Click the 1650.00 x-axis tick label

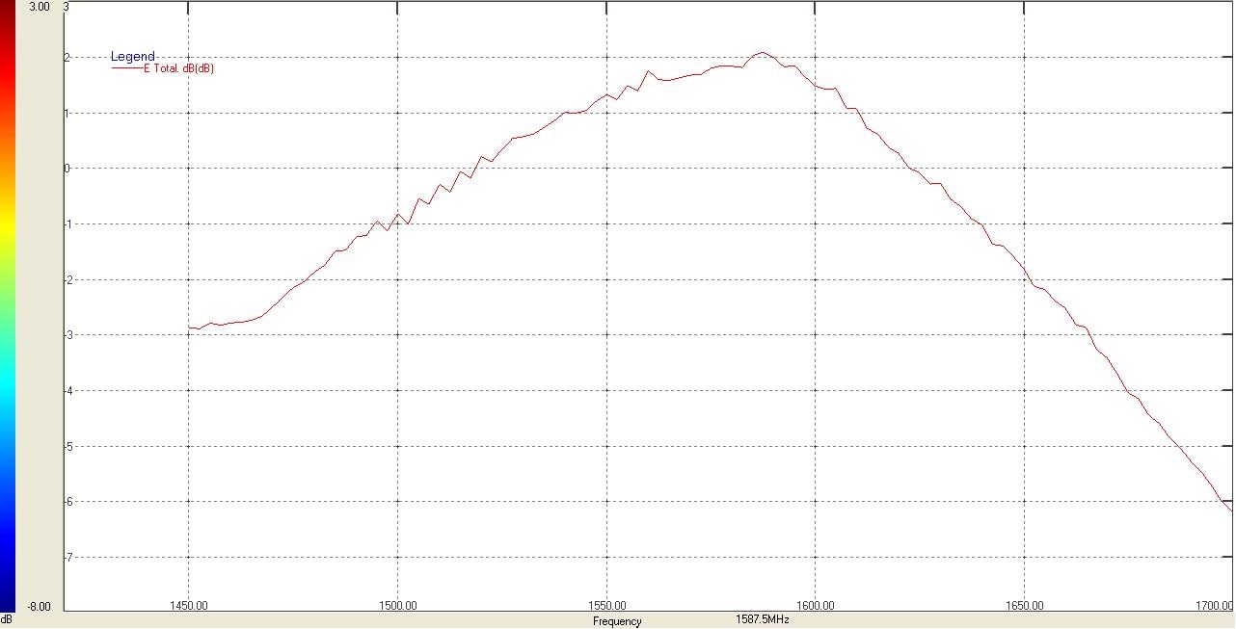click(1024, 606)
